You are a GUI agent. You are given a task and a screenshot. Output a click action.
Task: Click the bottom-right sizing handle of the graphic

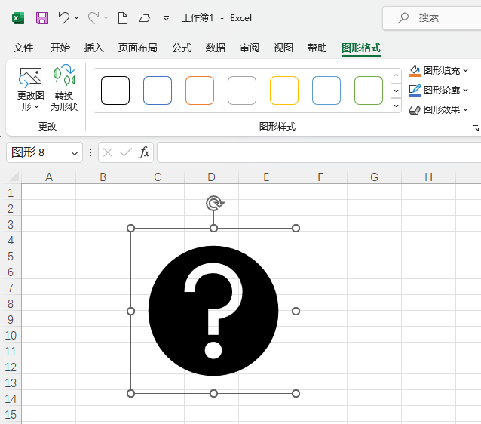pos(296,393)
